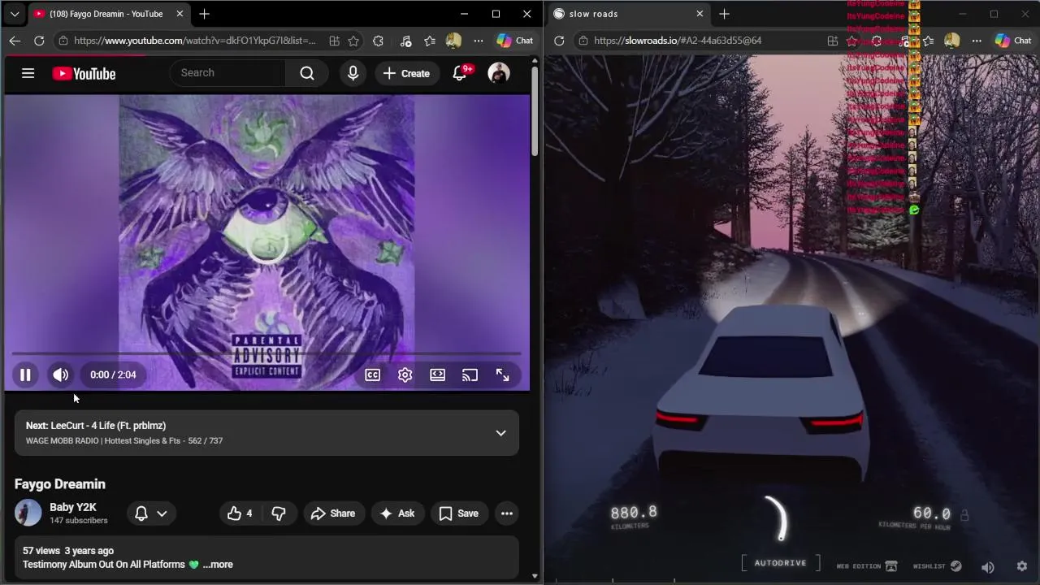Go to the YouTube home logo
Screen dimensions: 1040x585
[x=84, y=74]
